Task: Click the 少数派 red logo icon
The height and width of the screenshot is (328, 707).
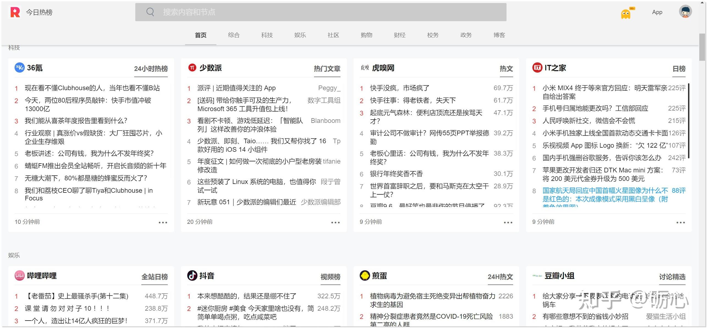Action: (192, 68)
